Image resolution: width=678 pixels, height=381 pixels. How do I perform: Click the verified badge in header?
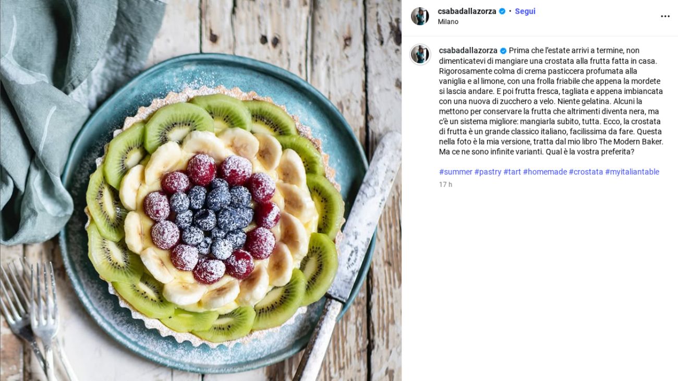point(502,11)
